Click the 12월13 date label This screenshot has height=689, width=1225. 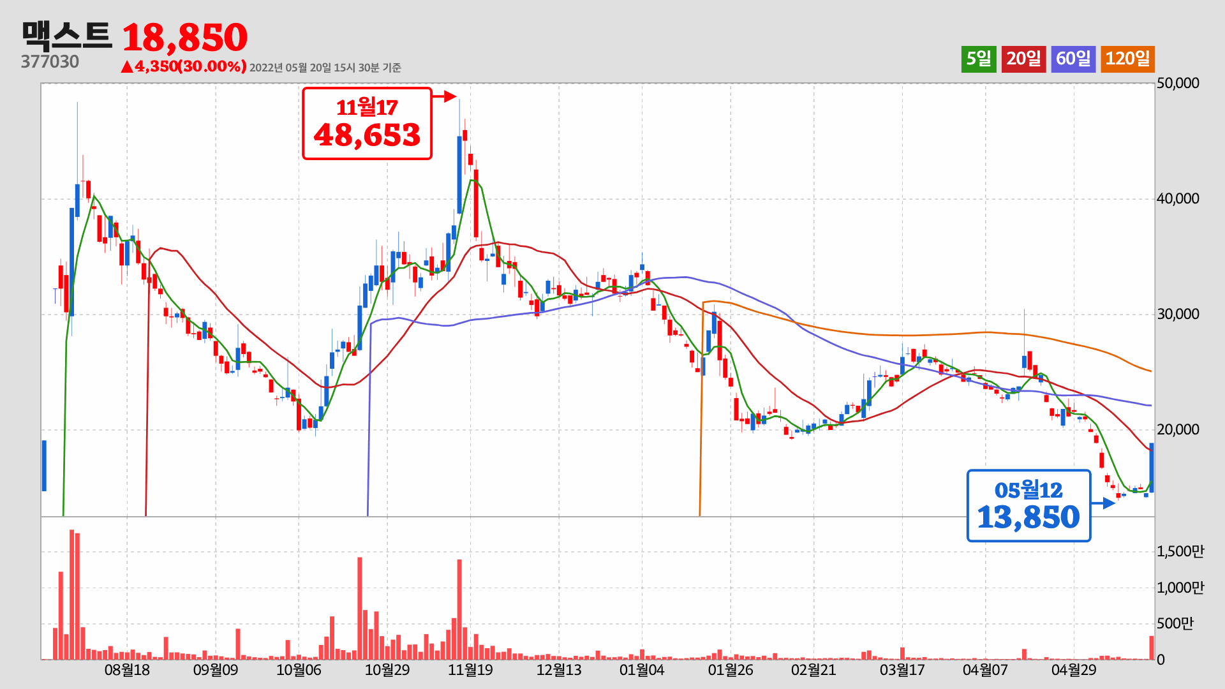tap(559, 670)
